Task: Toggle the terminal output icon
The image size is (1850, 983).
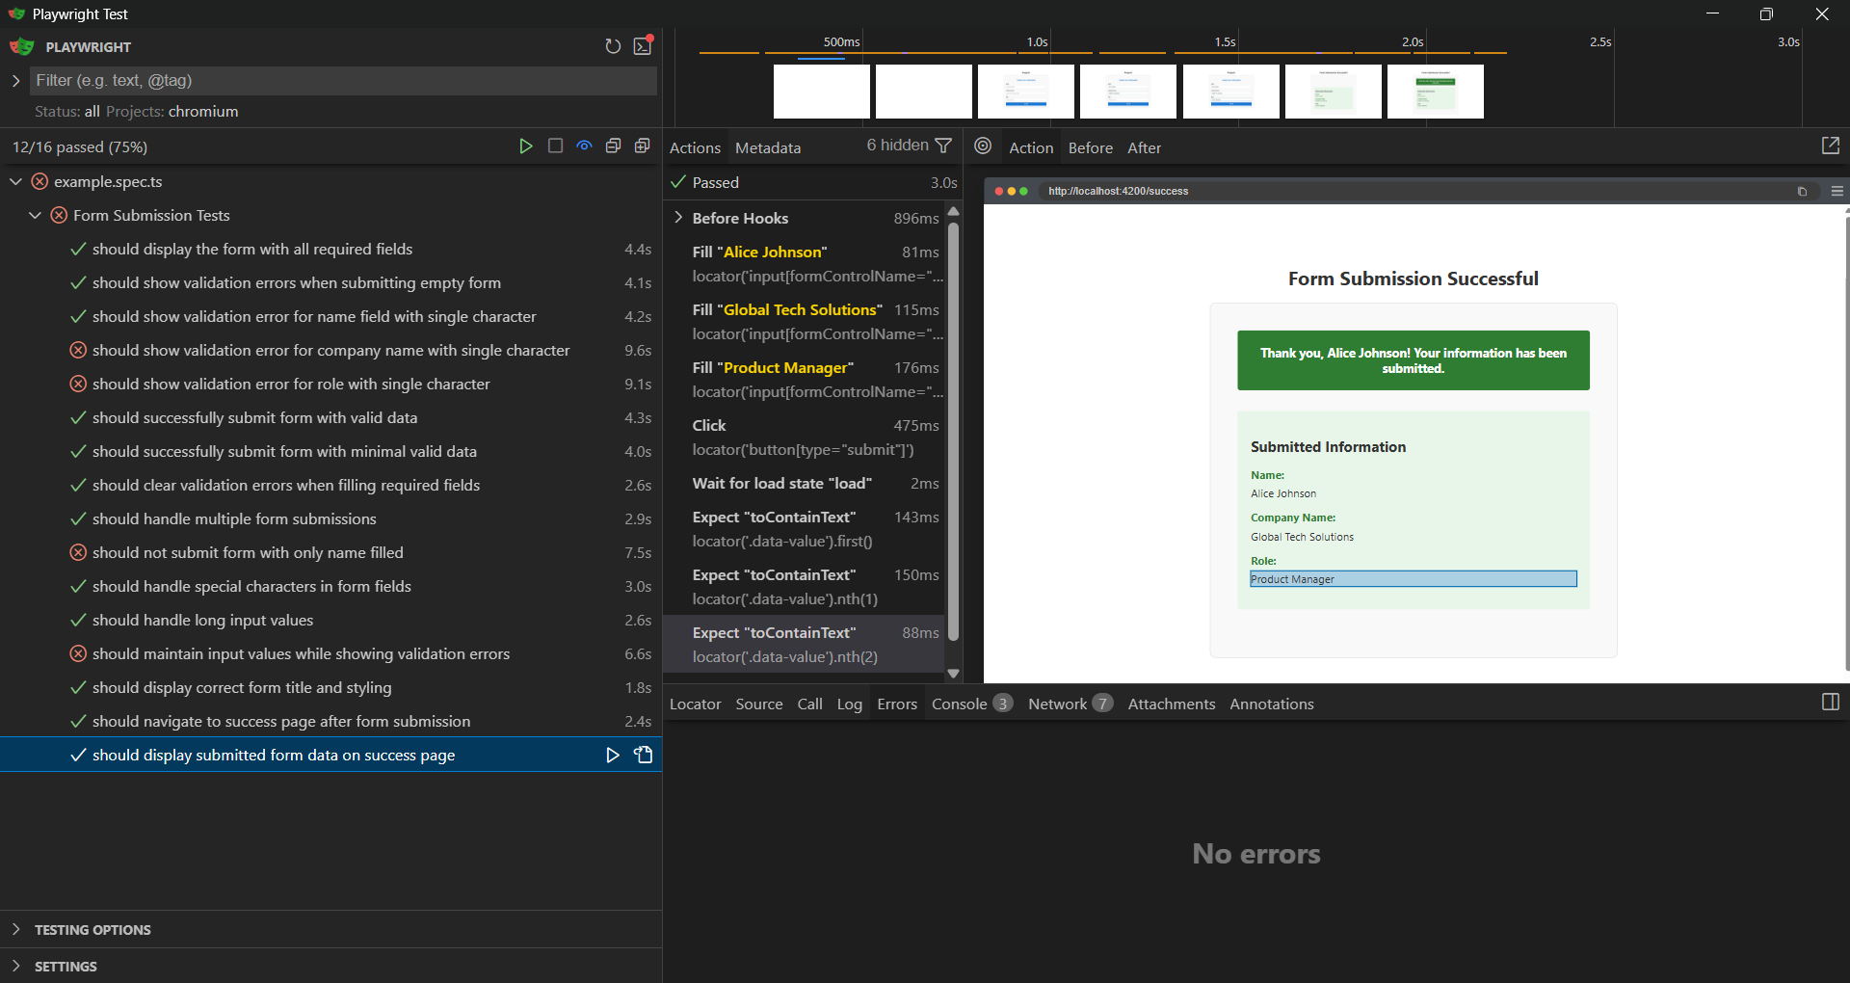Action: 643,46
